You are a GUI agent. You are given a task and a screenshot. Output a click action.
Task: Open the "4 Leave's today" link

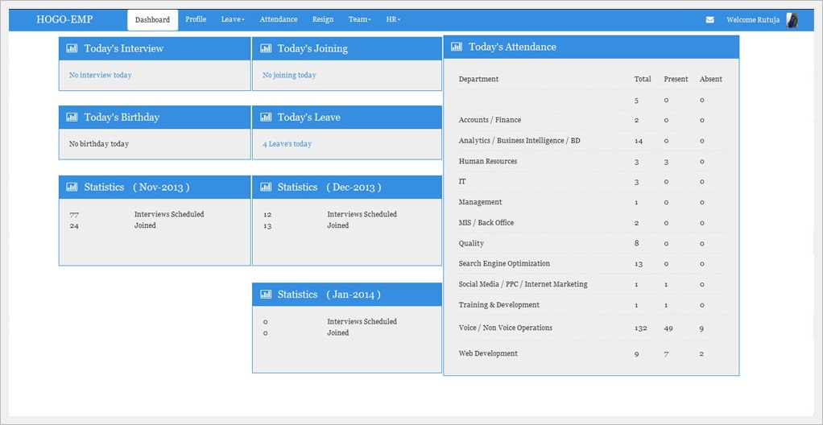click(287, 144)
